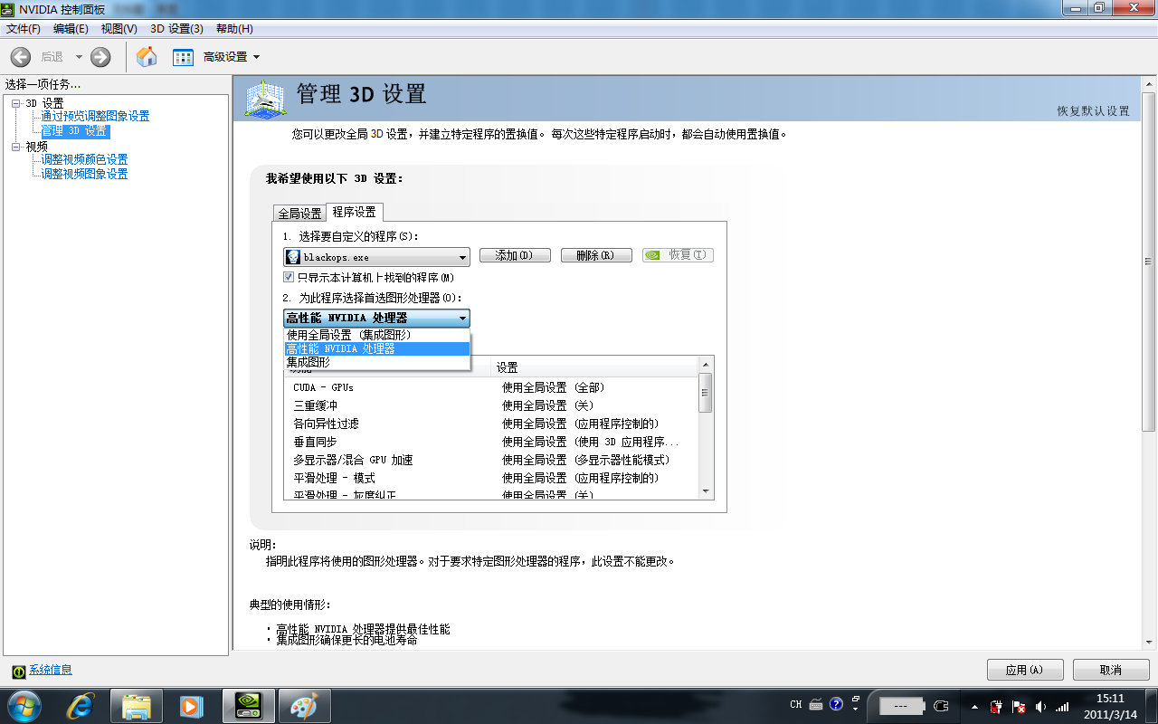Select 调整视频颜色设置 tree item
This screenshot has width=1158, height=724.
tap(84, 159)
